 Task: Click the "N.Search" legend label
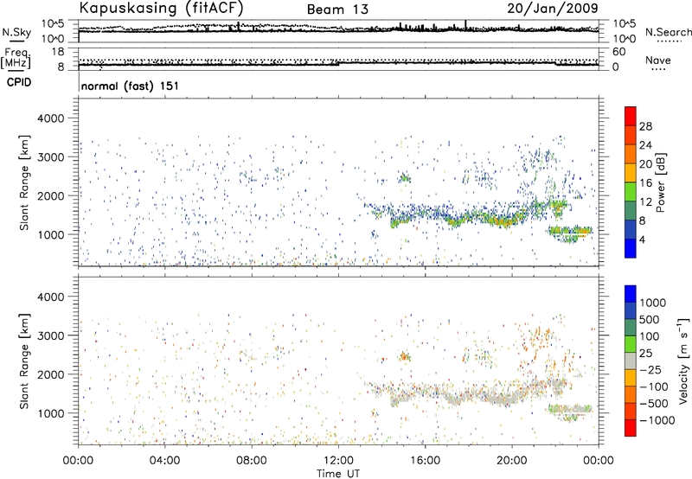pos(668,32)
